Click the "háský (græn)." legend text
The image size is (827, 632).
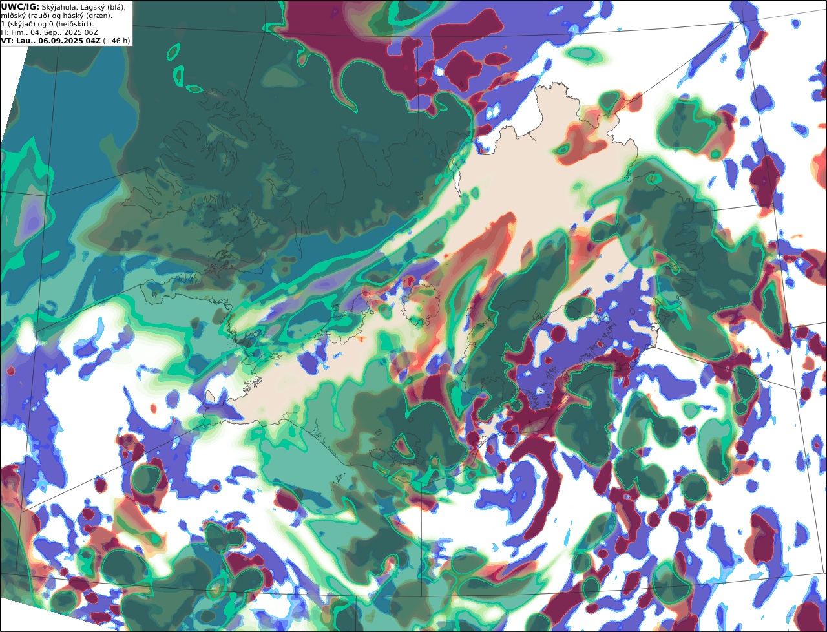click(x=87, y=15)
